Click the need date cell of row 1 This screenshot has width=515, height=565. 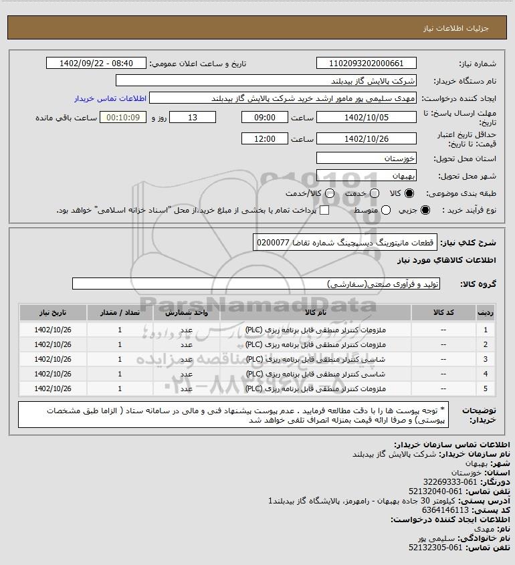tap(53, 330)
